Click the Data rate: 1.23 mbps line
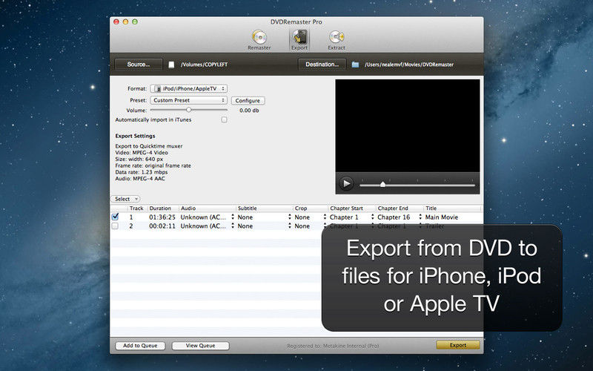The width and height of the screenshot is (593, 371). (x=142, y=172)
